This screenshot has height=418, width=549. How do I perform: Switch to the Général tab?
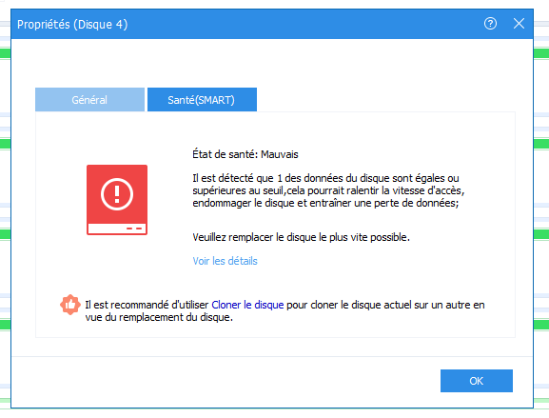(x=89, y=100)
